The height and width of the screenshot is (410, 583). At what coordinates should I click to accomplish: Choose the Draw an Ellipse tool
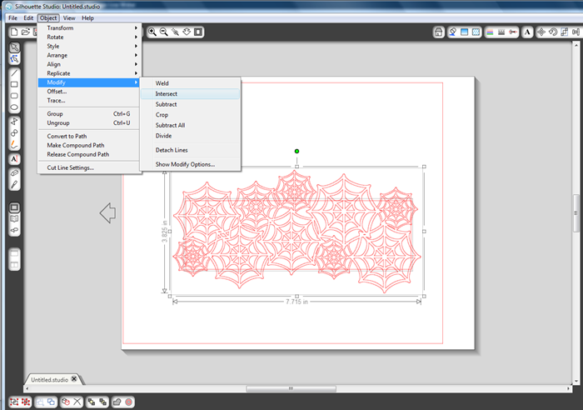click(14, 107)
